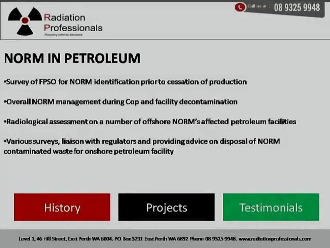Click 'contaminated waste for onshore petroleum facility' line
The image size is (330, 248).
[x=89, y=152]
